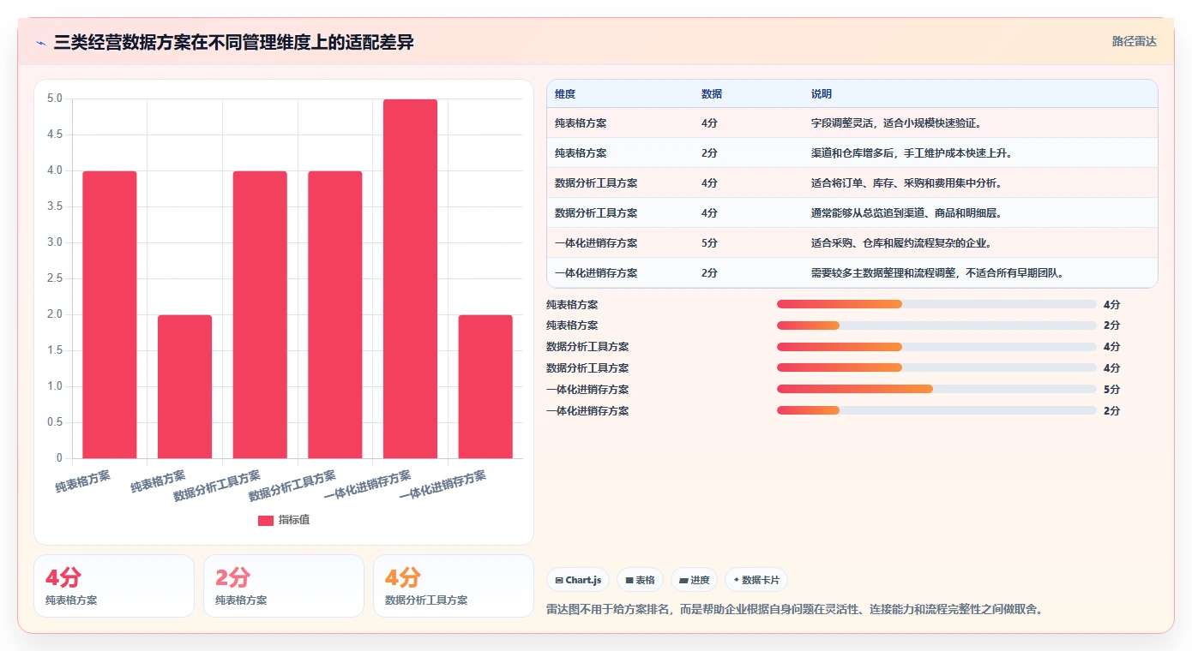Click the 一体化进销存方案 progress bar showing 5分
1192x651 pixels.
point(936,389)
